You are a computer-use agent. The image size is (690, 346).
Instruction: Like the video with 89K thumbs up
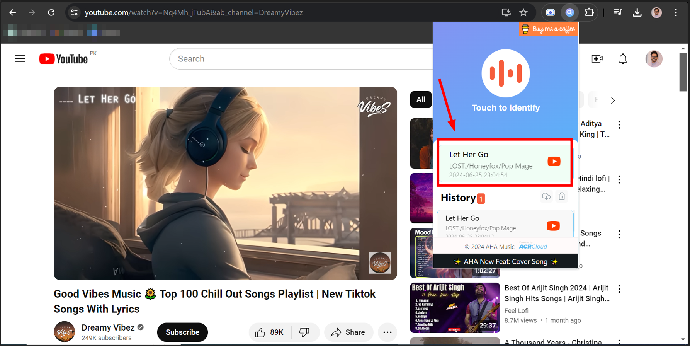click(x=269, y=332)
